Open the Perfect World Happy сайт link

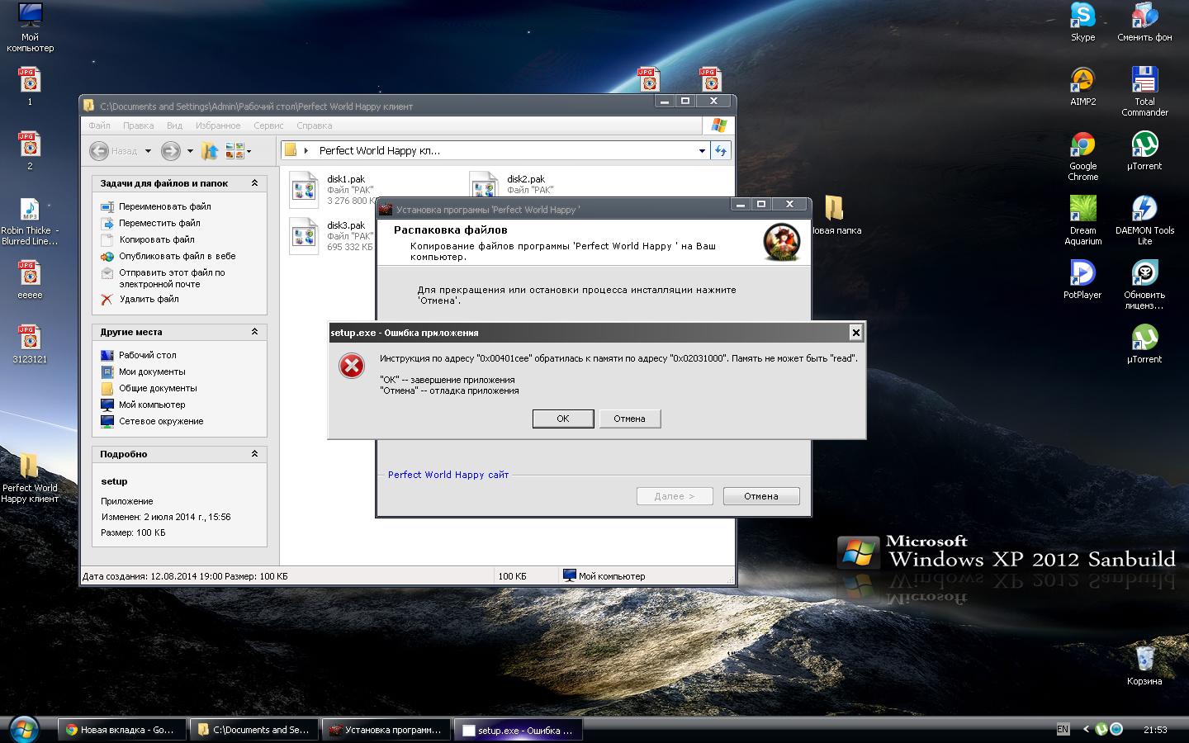(x=448, y=475)
